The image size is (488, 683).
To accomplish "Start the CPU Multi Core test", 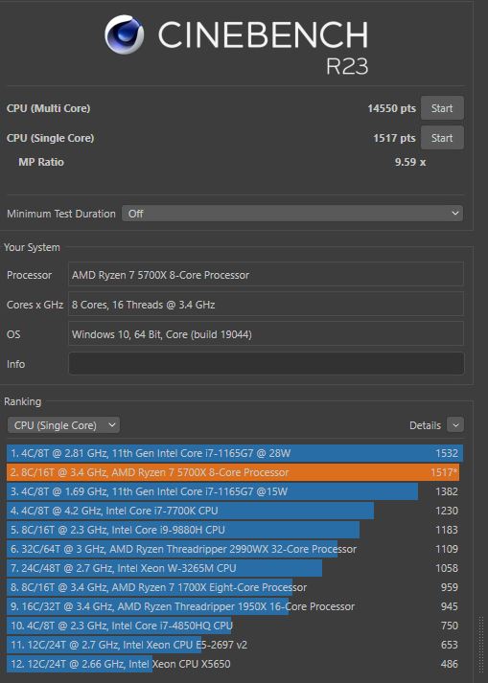I will coord(442,108).
